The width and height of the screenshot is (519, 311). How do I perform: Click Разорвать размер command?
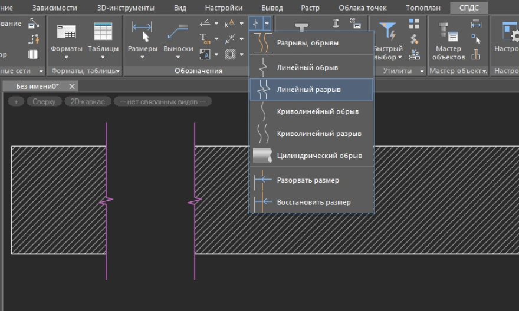click(307, 180)
